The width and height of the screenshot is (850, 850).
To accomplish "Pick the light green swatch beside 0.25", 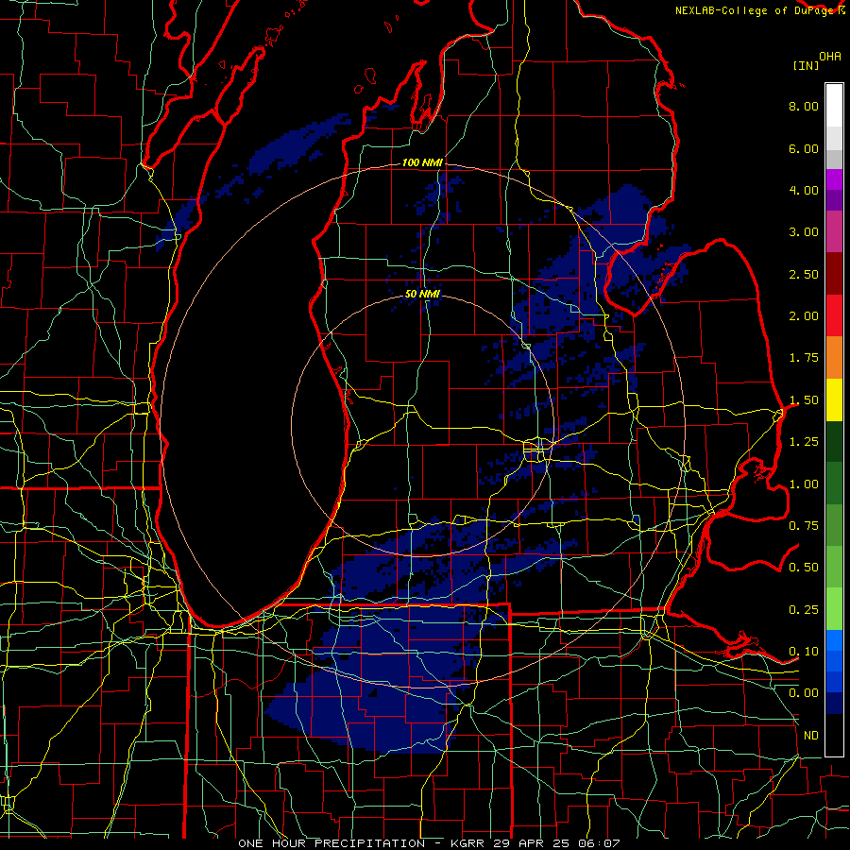I will pos(834,609).
